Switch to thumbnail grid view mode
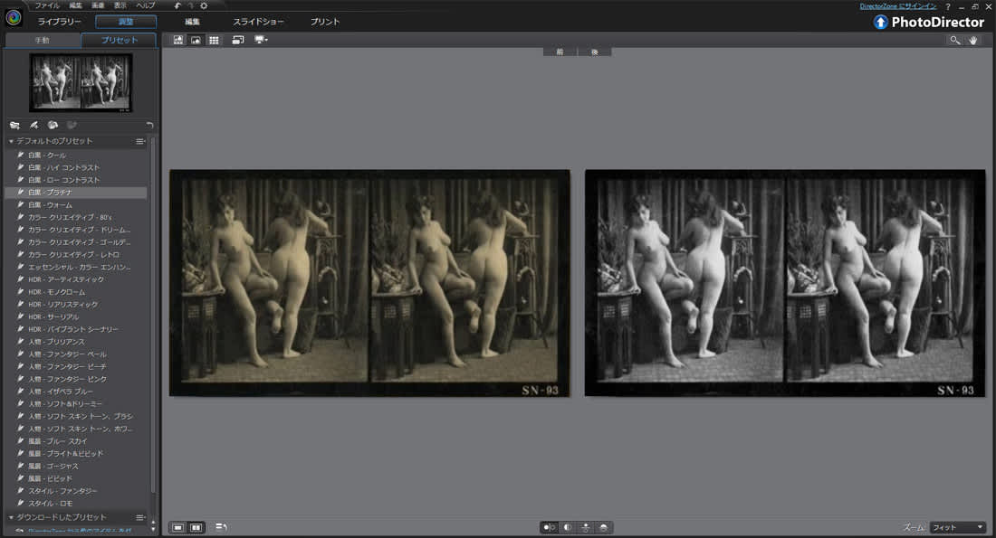This screenshot has width=996, height=538. point(214,41)
